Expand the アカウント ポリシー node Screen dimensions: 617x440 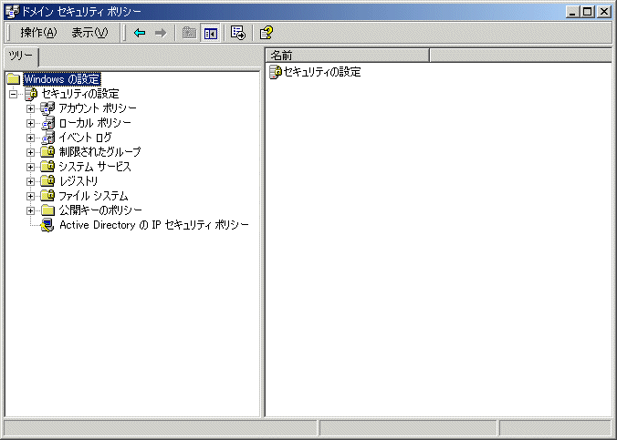pos(30,108)
